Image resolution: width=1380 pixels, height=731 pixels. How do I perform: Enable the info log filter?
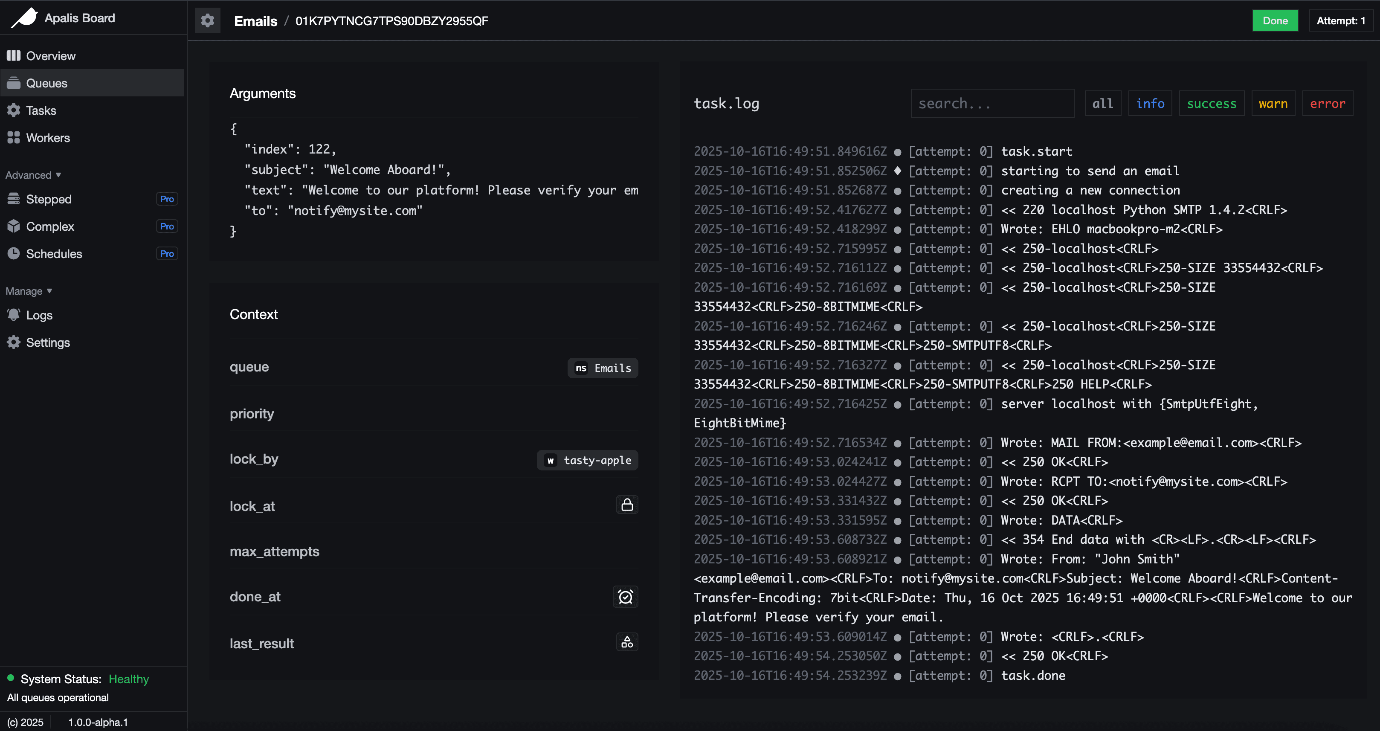[1150, 103]
